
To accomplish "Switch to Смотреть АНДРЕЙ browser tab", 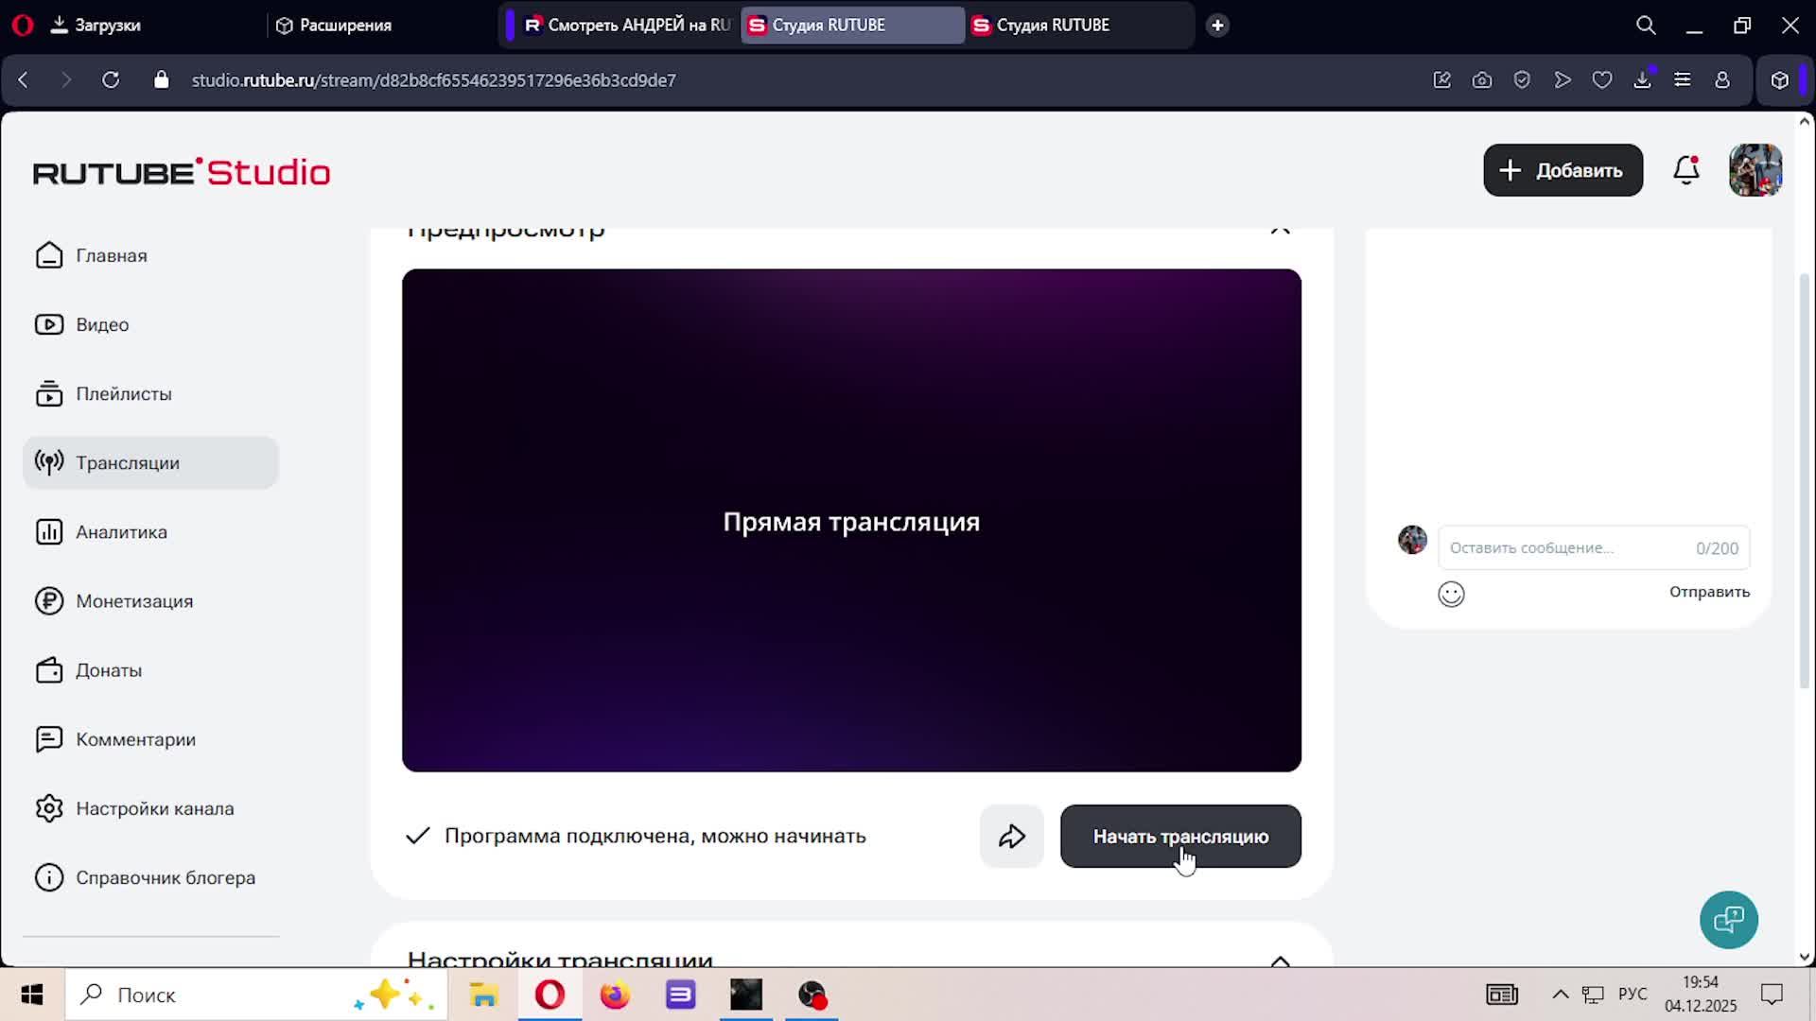I will pyautogui.click(x=624, y=26).
